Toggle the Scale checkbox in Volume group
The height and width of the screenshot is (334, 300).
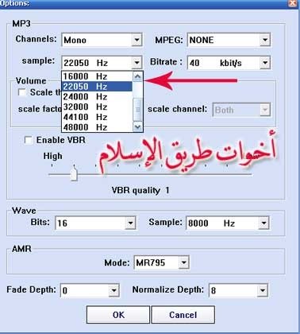tap(22, 92)
